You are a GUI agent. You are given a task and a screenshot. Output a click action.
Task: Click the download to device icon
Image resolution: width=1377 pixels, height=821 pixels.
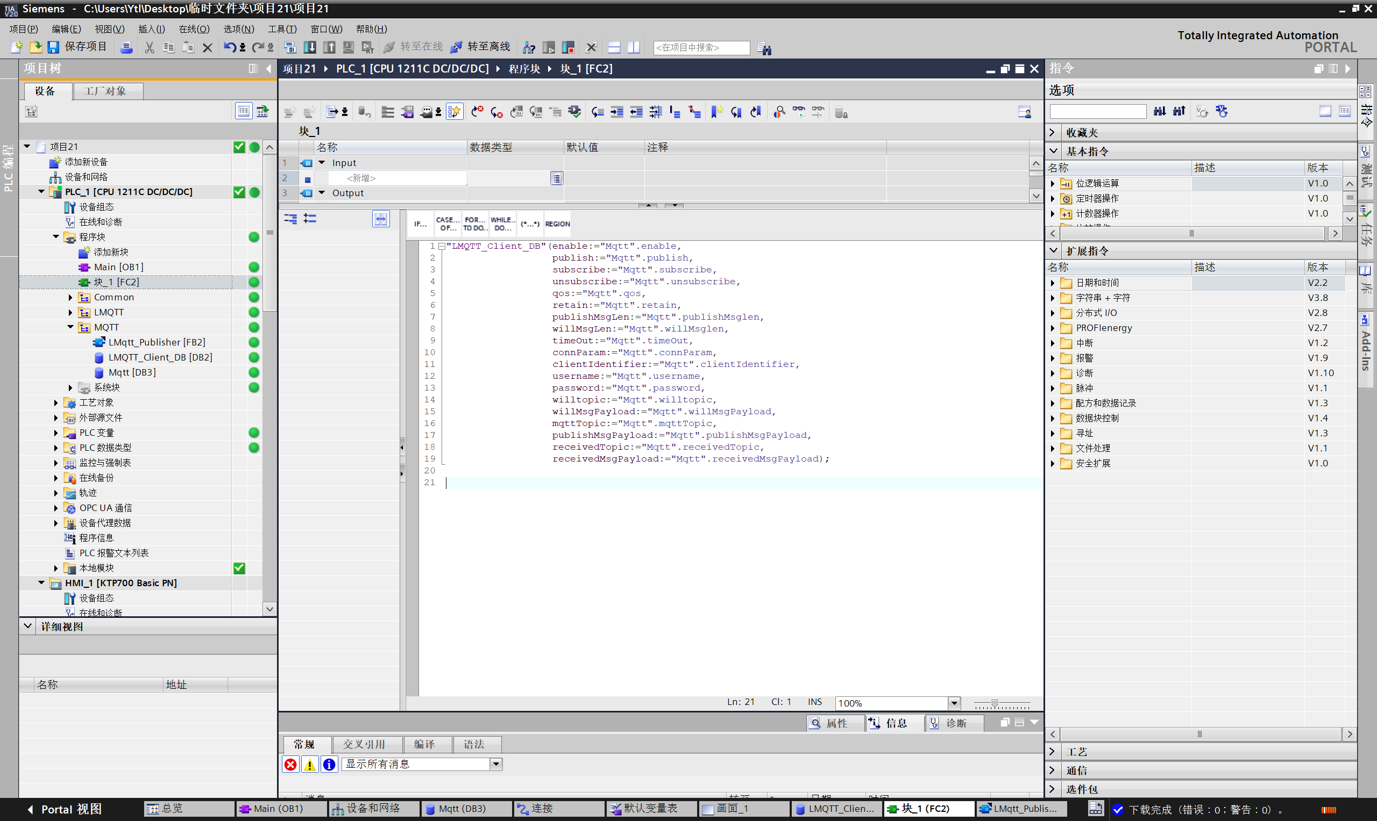tap(309, 48)
